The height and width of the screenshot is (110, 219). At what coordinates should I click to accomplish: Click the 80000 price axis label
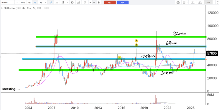tap(212, 39)
